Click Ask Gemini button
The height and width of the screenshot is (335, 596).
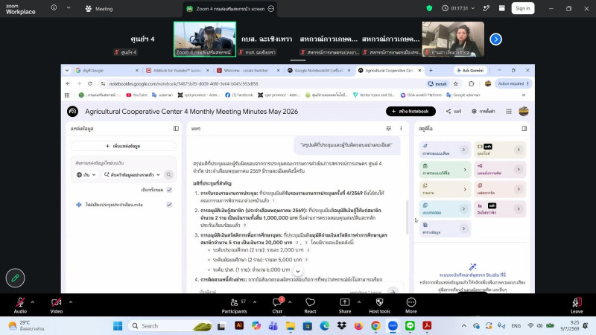pos(470,70)
